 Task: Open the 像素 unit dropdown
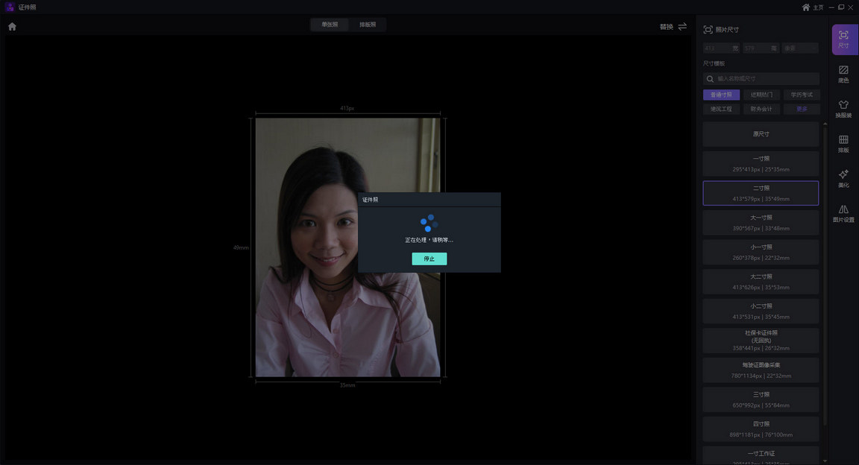(799, 48)
